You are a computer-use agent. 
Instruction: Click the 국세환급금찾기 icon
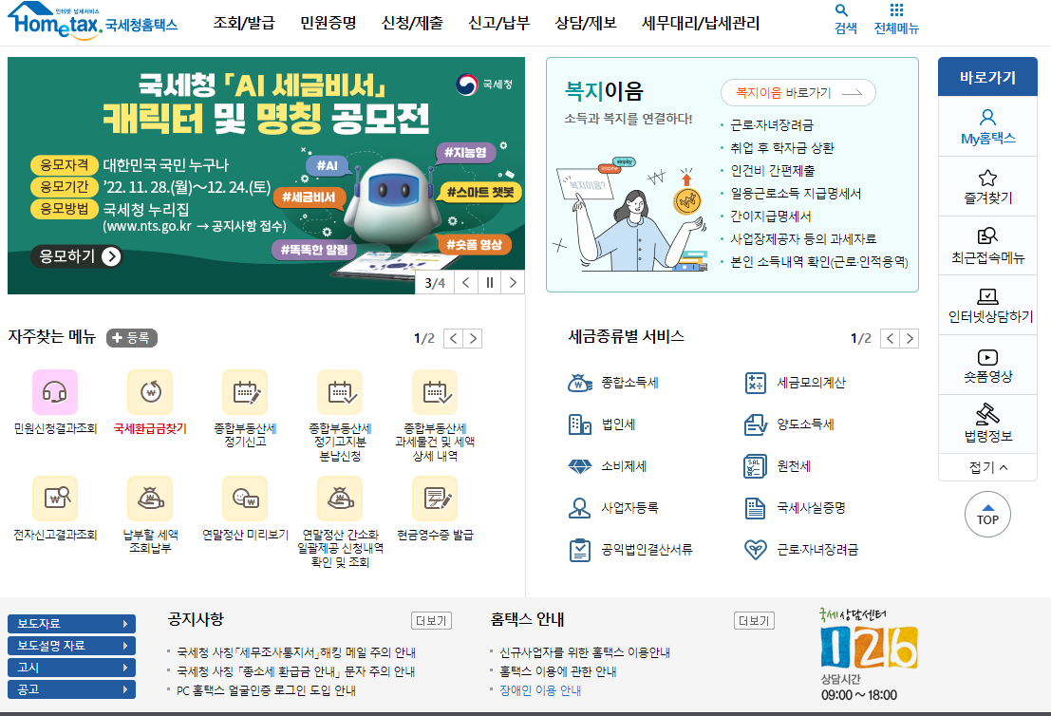tap(150, 392)
